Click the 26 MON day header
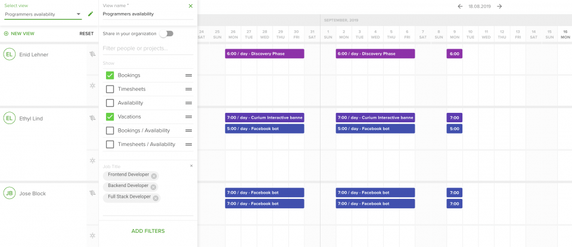The width and height of the screenshot is (572, 247). coord(233,34)
